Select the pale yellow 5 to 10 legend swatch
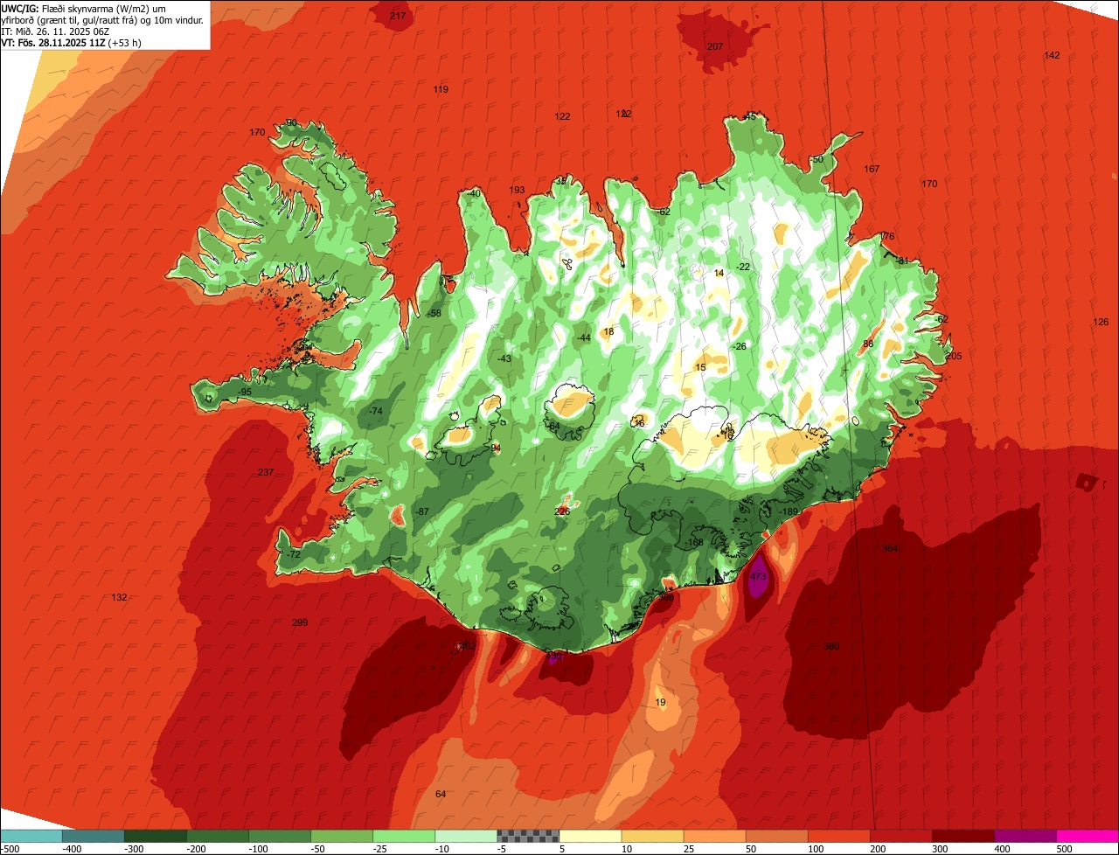The height and width of the screenshot is (855, 1119). click(x=589, y=836)
